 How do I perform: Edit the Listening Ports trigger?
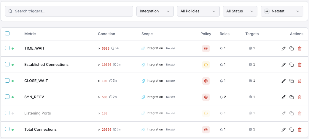pyautogui.click(x=283, y=113)
